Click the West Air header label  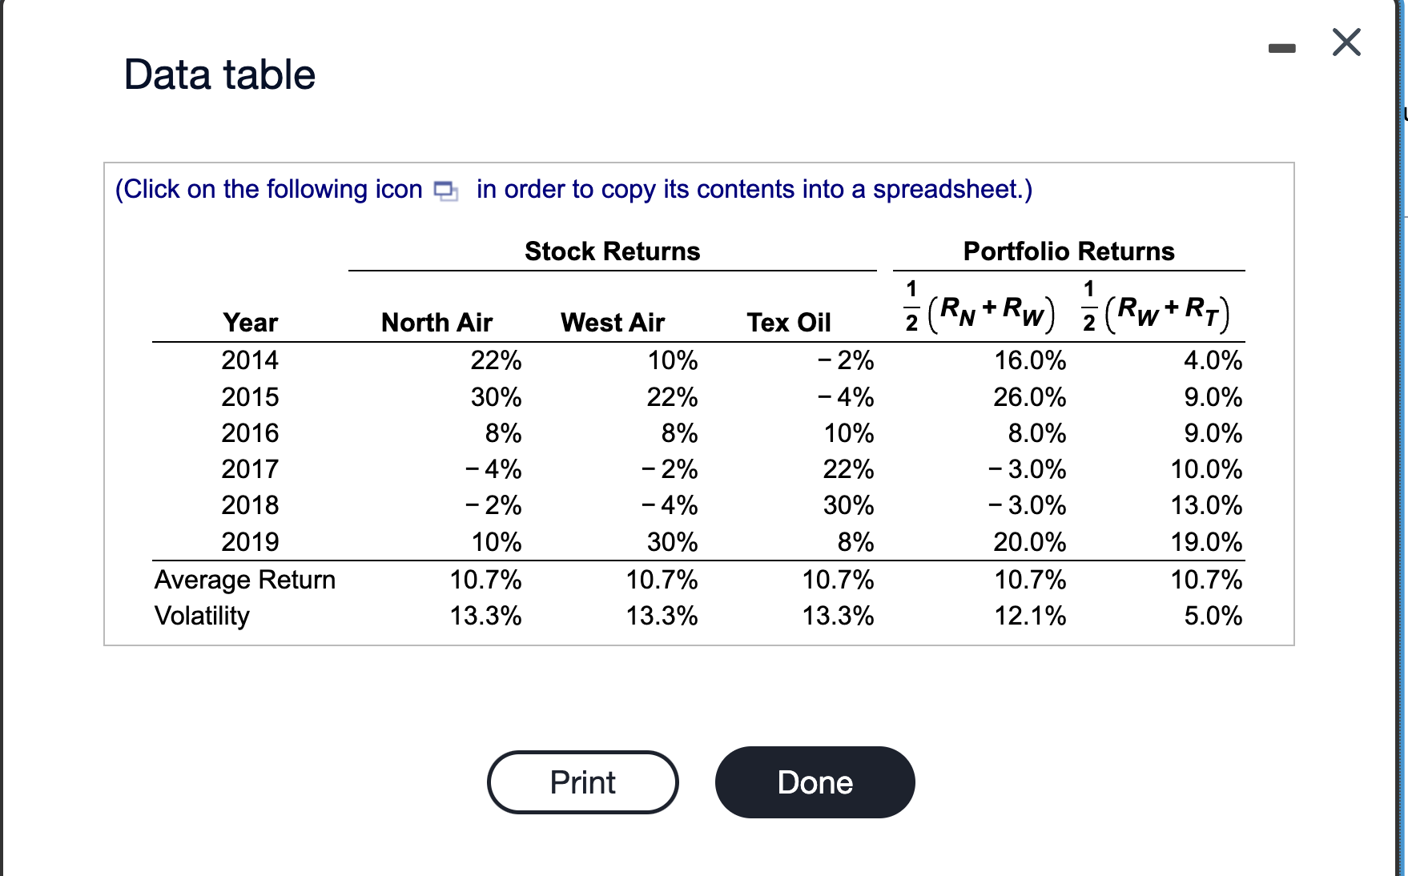click(x=613, y=322)
